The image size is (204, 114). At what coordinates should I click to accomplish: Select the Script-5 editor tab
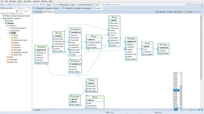coord(47,8)
